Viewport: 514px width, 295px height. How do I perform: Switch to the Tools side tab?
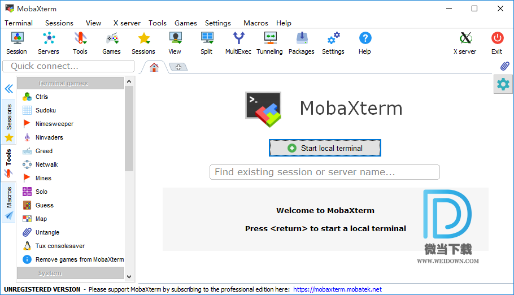coord(9,163)
